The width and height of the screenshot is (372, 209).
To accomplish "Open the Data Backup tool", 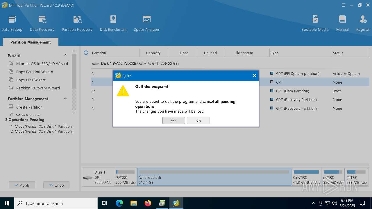I will [x=12, y=23].
